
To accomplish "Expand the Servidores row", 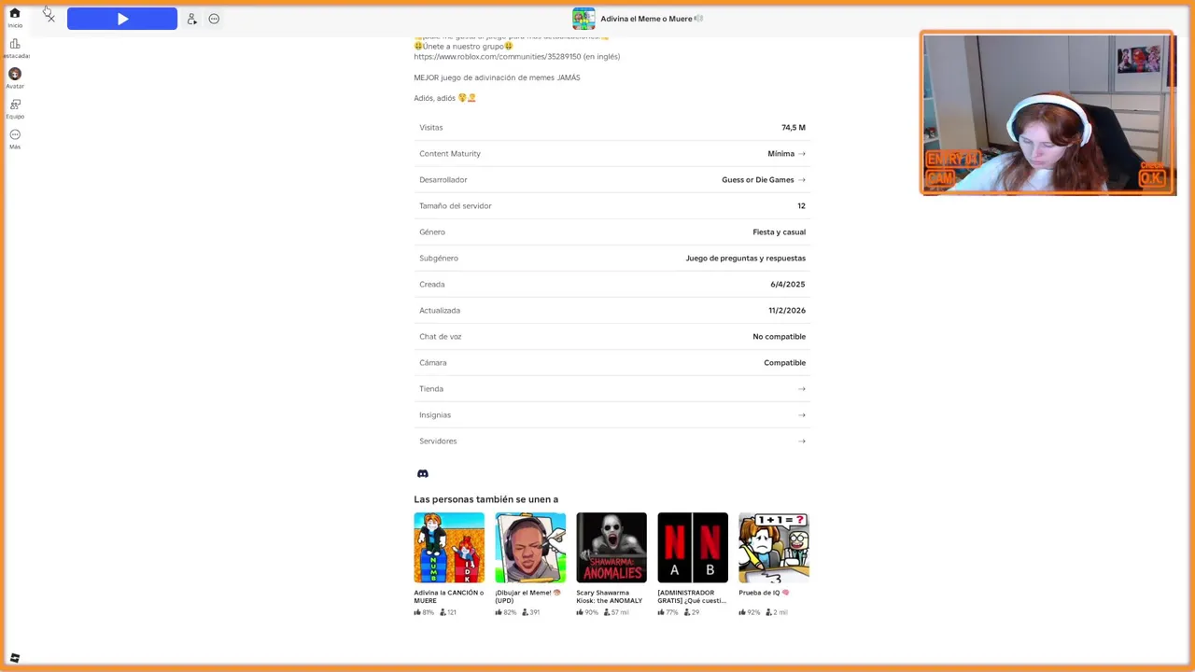I will [612, 441].
